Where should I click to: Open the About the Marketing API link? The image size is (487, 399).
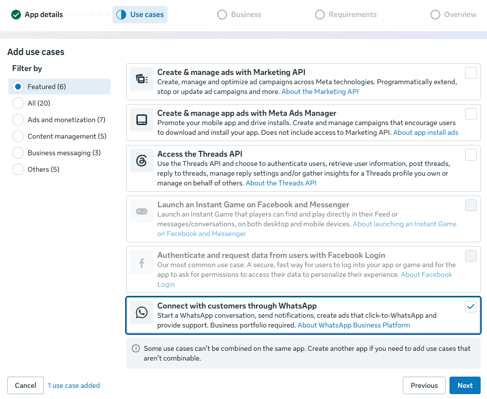tap(320, 91)
